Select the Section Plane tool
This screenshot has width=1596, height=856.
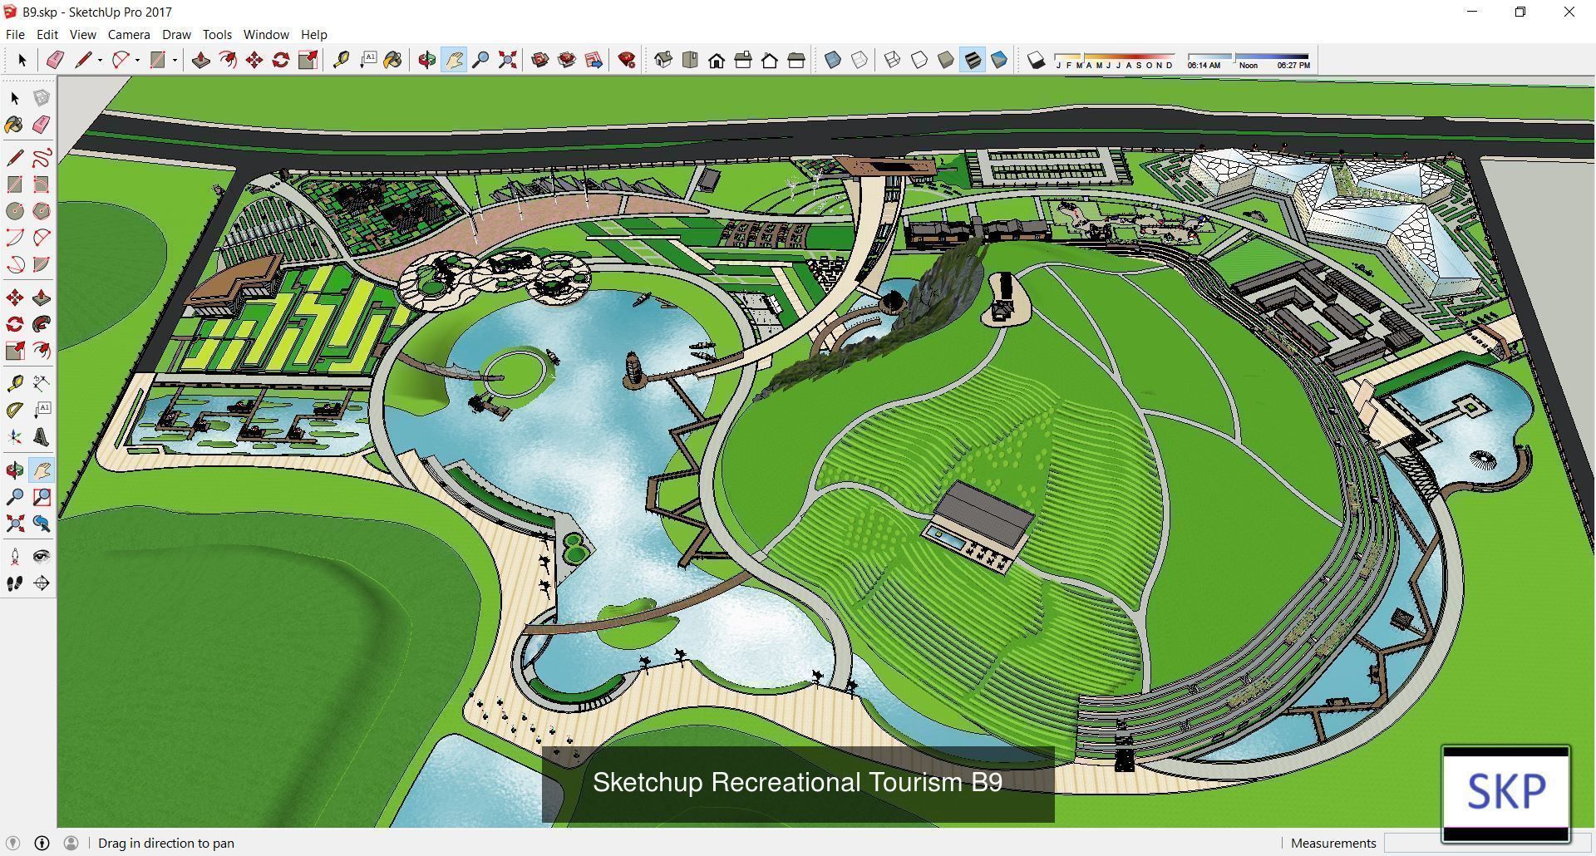coord(42,583)
